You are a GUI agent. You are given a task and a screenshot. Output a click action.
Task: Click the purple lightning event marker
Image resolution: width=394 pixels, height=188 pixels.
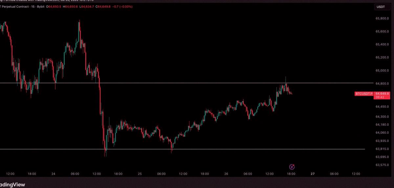(292, 167)
